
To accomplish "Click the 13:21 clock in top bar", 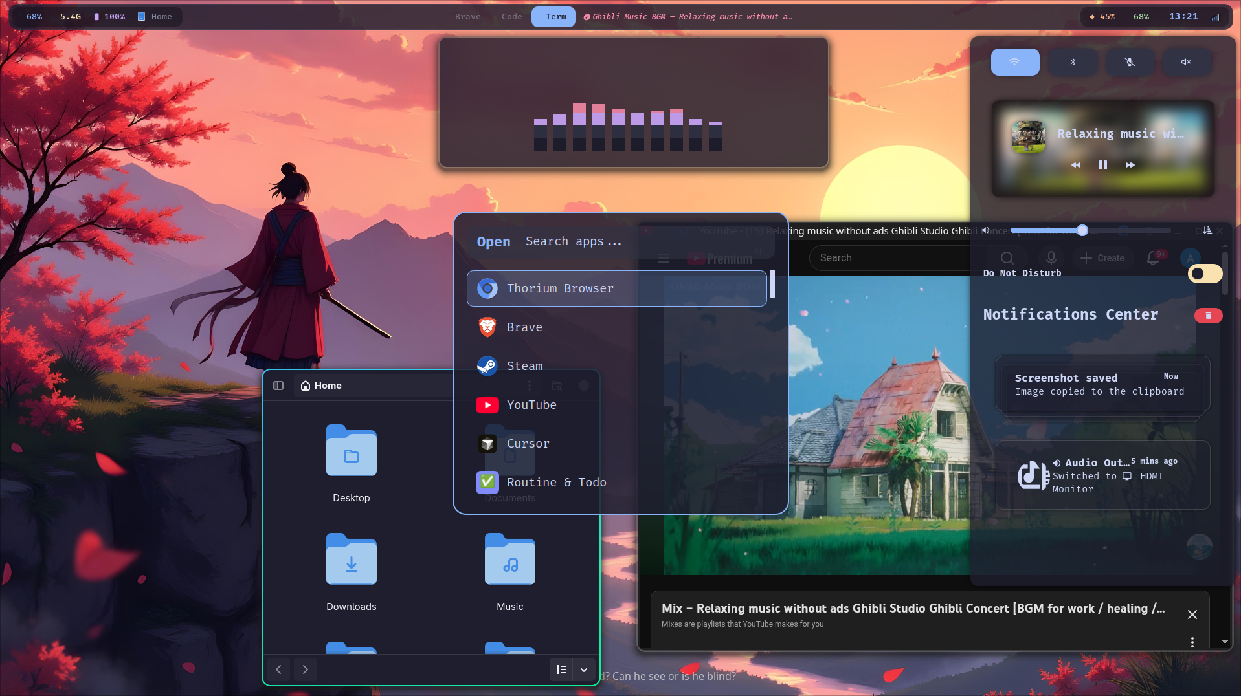I will (1183, 16).
